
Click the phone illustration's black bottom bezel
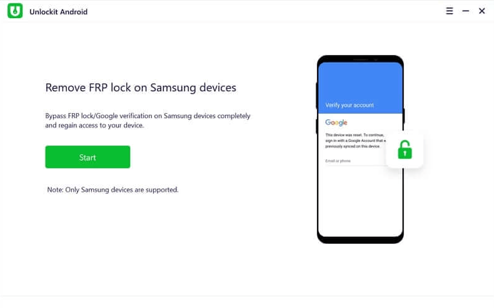pos(360,240)
